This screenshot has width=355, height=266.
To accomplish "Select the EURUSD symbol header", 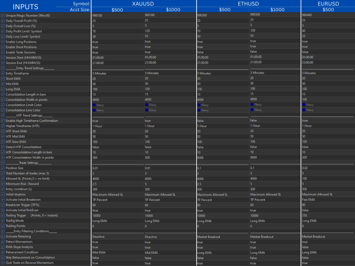I will [328, 4].
